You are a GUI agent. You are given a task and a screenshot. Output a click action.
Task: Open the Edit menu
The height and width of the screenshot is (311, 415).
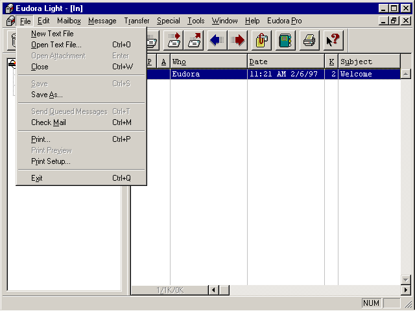[x=43, y=21]
